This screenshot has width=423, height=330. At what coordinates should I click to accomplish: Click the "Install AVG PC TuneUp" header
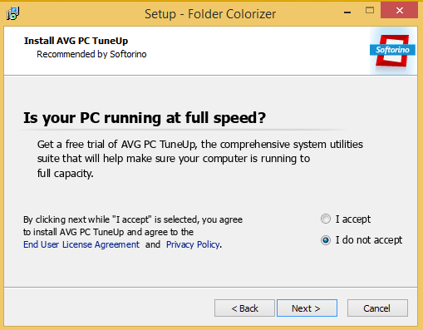coord(76,41)
